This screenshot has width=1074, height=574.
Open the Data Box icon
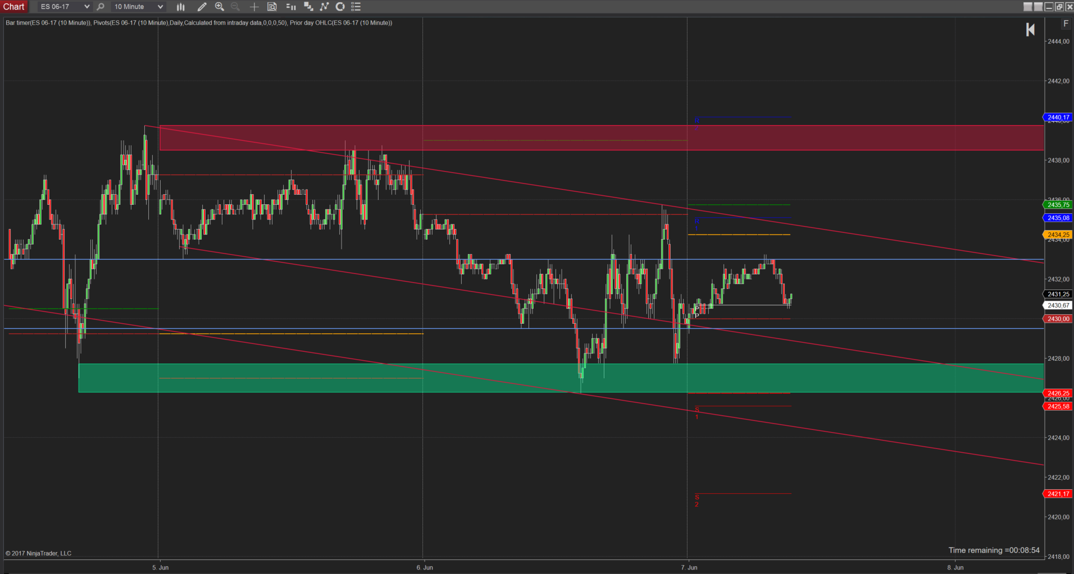[x=272, y=7]
